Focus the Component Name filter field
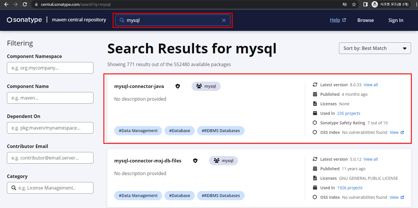This screenshot has height=208, width=418. [50, 98]
